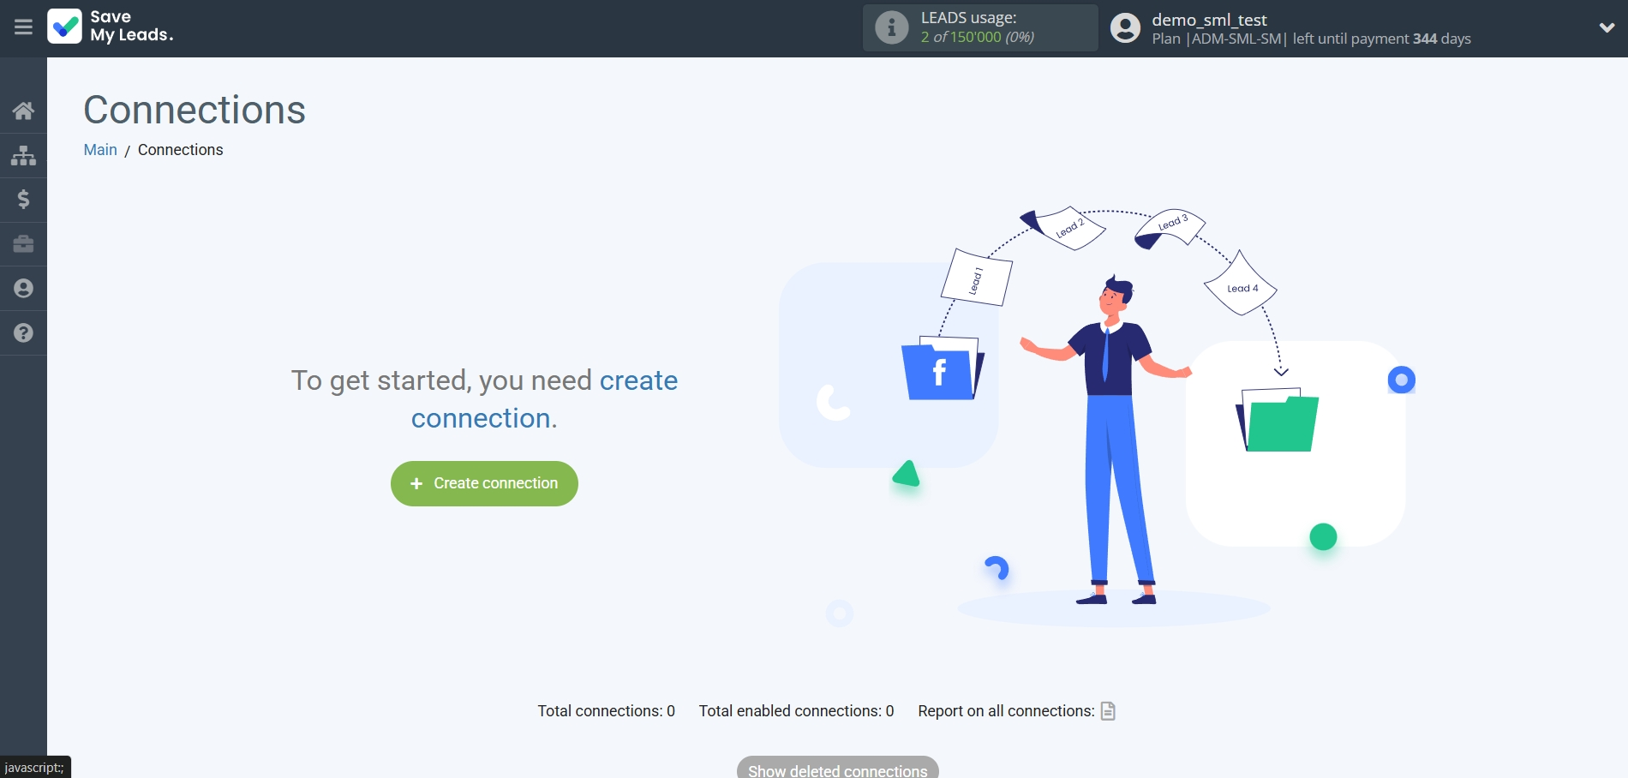Viewport: 1628px width, 778px height.
Task: Click the profile avatar icon in the header
Action: tap(1125, 28)
